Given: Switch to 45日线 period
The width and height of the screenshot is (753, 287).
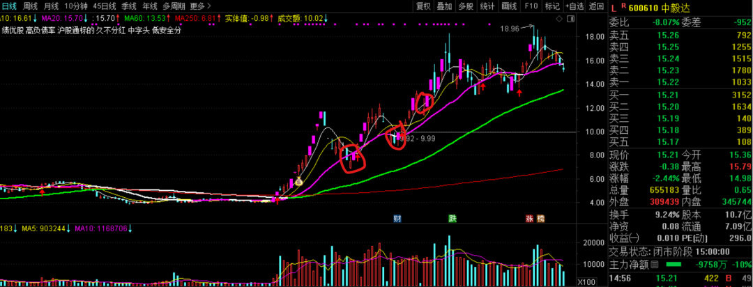Looking at the screenshot, I should coord(104,6).
